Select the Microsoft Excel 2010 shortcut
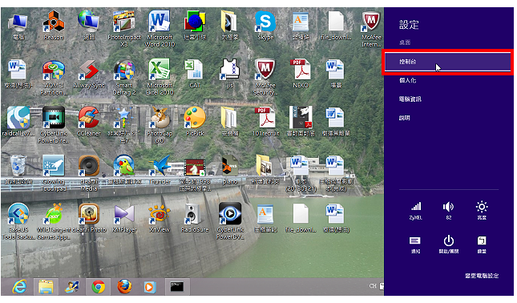Viewport: 517px width, 303px height. coord(160,77)
